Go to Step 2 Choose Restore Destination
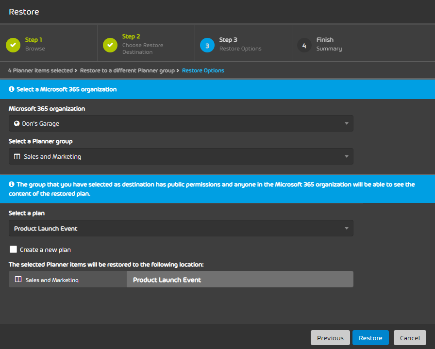Viewport: 435px width, 349px height. [146, 44]
